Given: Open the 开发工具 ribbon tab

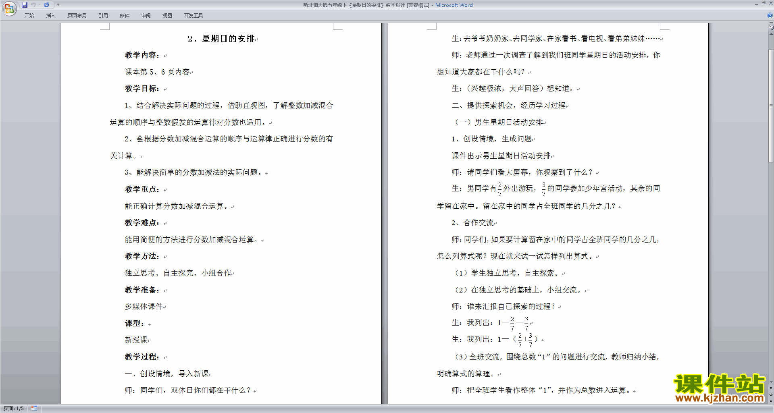Looking at the screenshot, I should tap(193, 16).
